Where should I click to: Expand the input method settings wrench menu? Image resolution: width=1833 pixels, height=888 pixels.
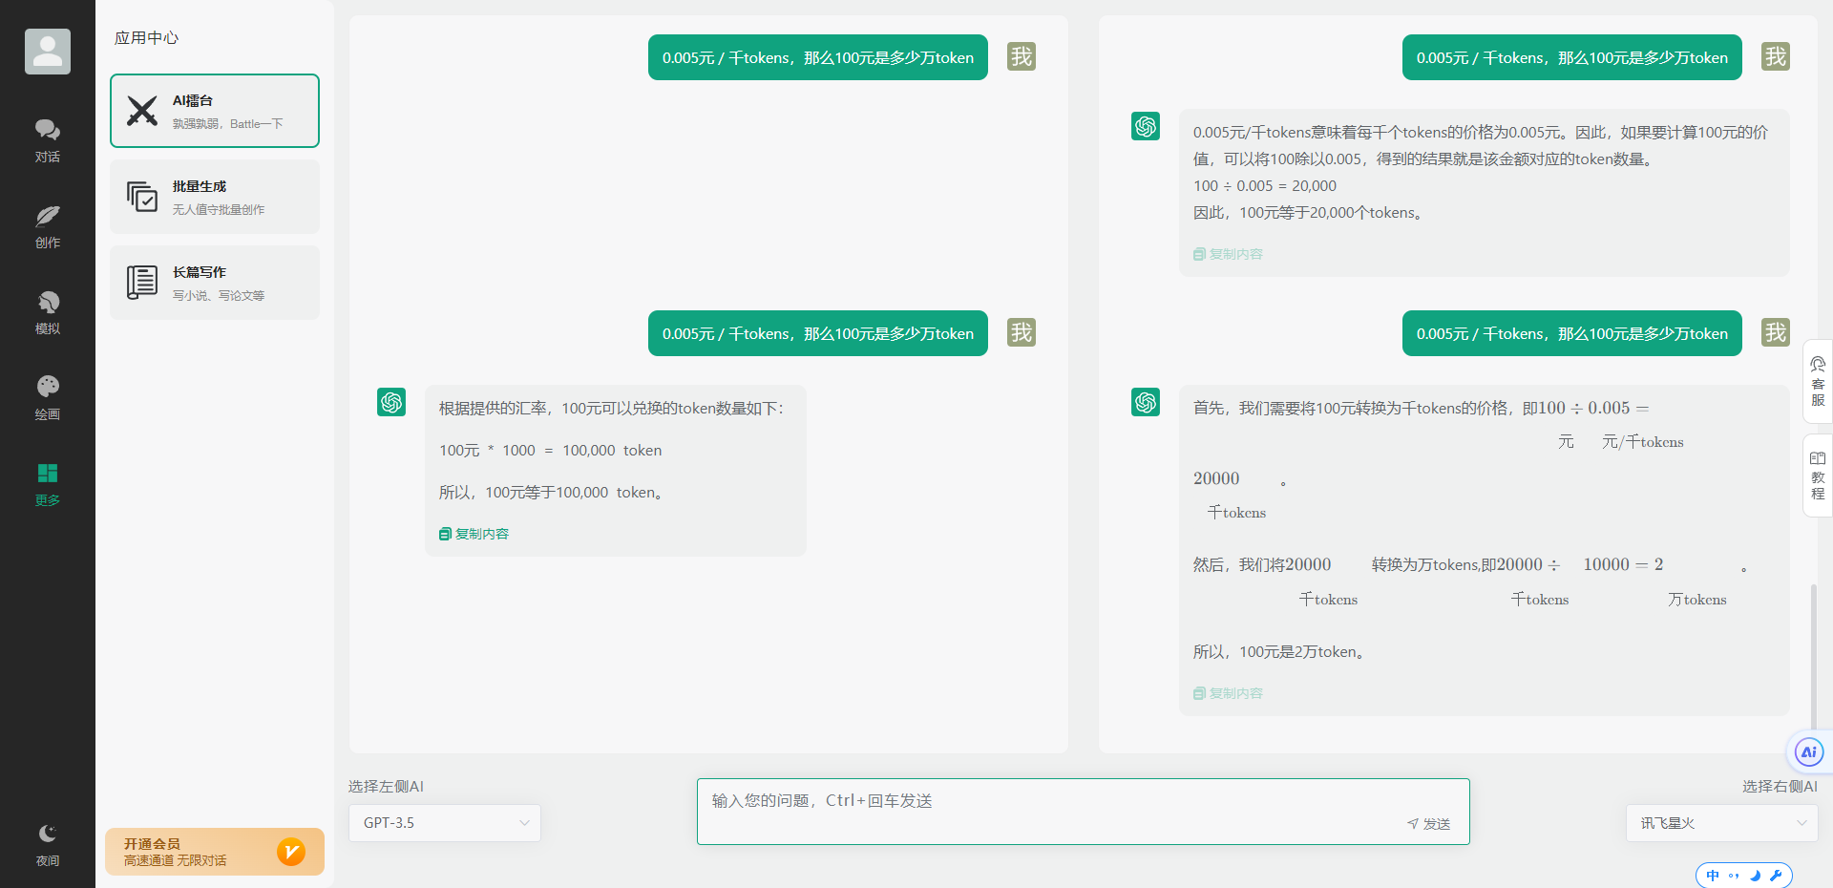click(x=1778, y=876)
